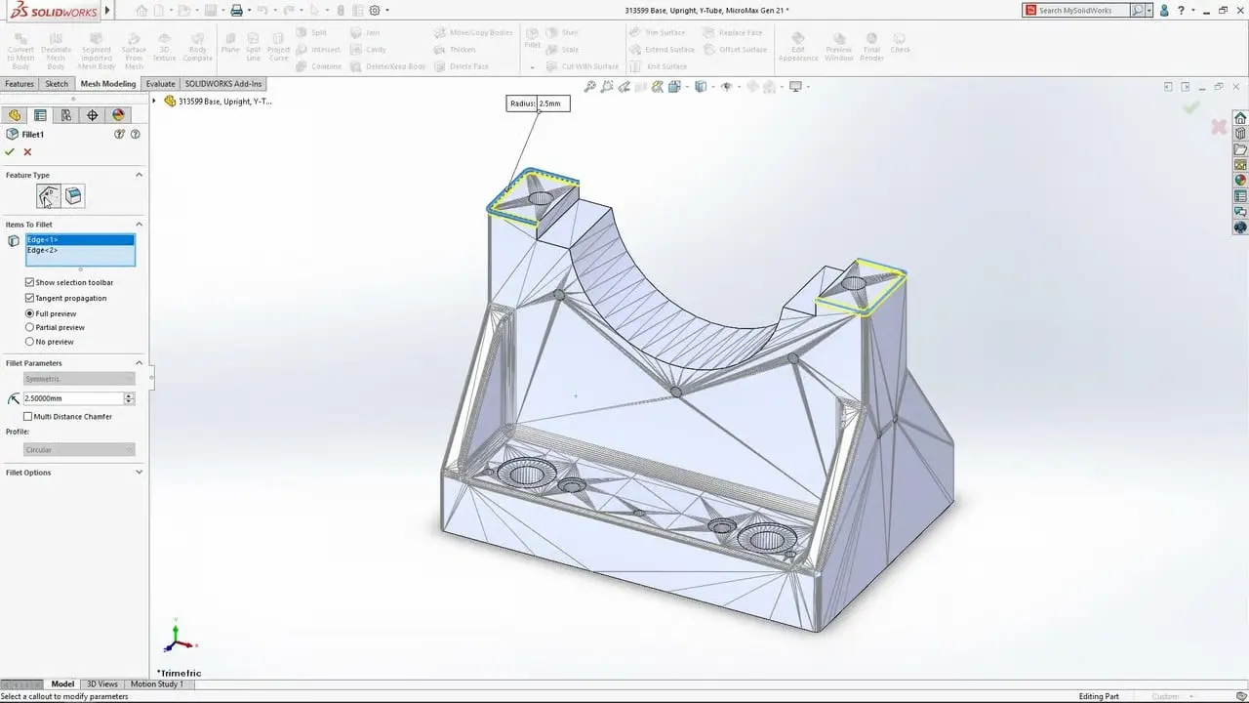The height and width of the screenshot is (703, 1249).
Task: Cancel the fillet with red X
Action: point(27,151)
